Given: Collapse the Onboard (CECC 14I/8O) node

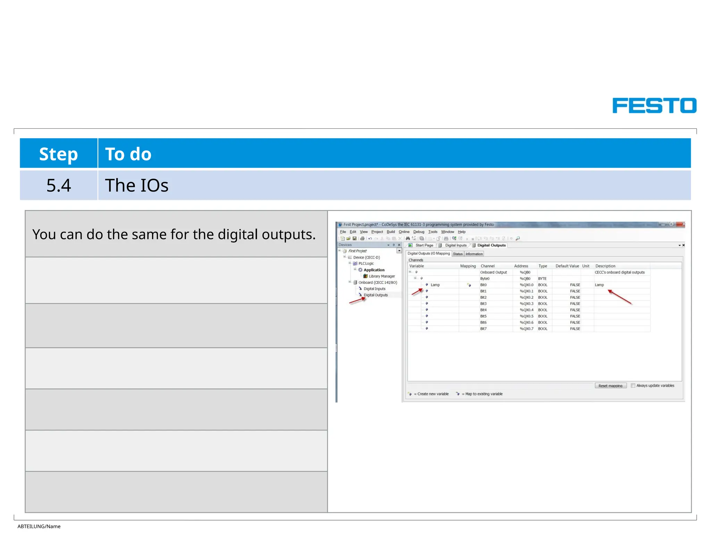Looking at the screenshot, I should click(x=350, y=282).
